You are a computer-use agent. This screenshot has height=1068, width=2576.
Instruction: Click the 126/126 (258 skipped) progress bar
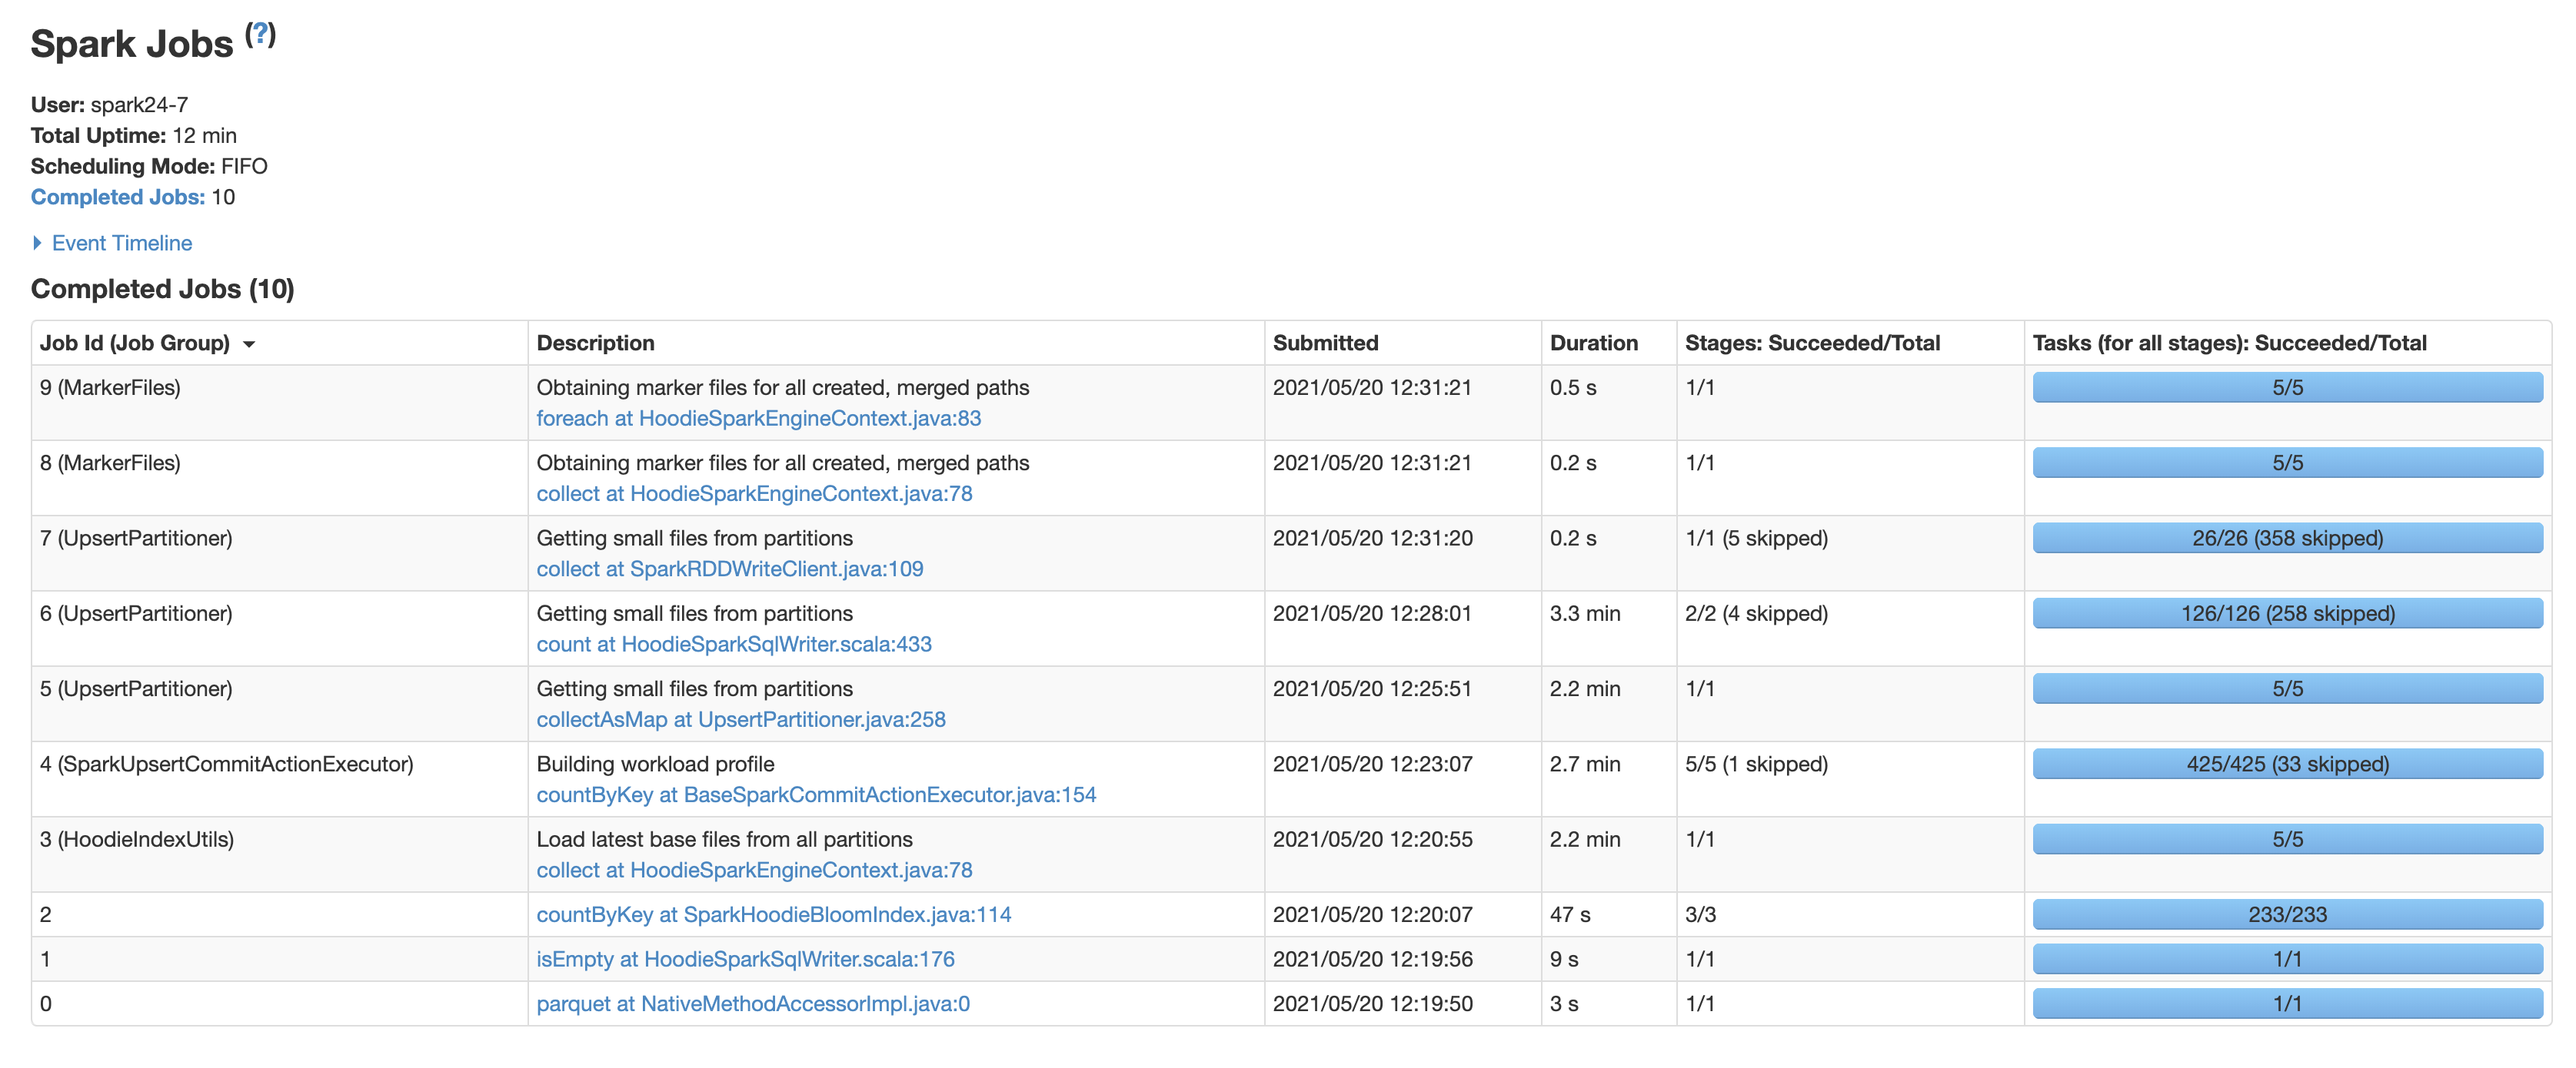pos(2287,613)
